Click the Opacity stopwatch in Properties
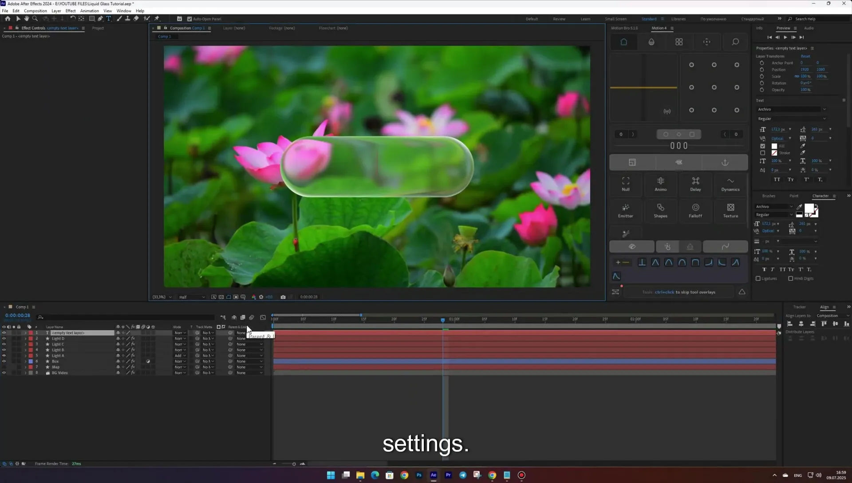Screen dimensions: 852x483 tap(762, 90)
